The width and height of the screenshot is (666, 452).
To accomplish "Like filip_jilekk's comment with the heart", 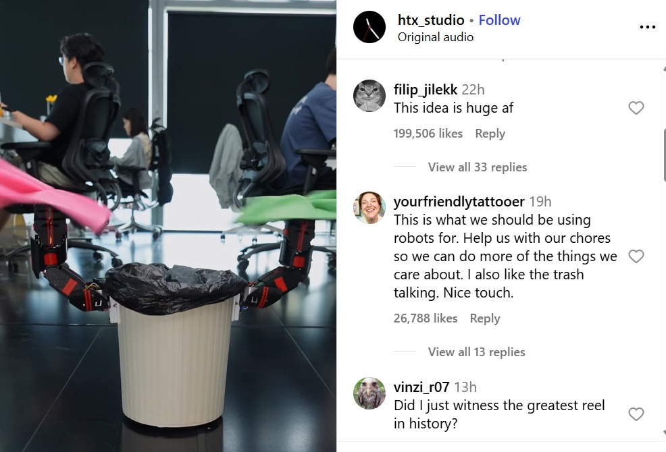I will (x=636, y=108).
